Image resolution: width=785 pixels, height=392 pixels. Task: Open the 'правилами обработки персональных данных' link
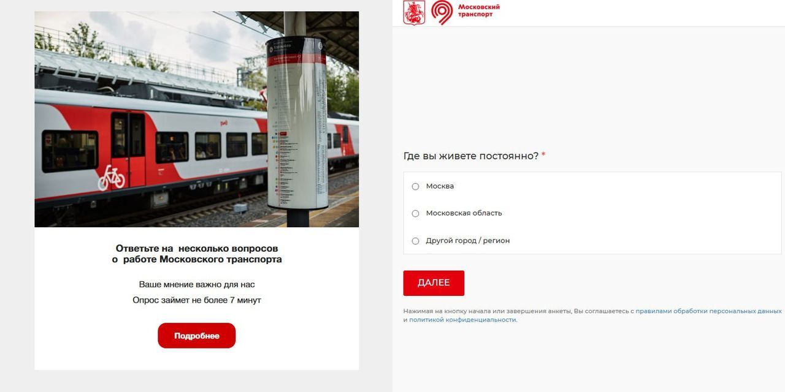coord(708,311)
